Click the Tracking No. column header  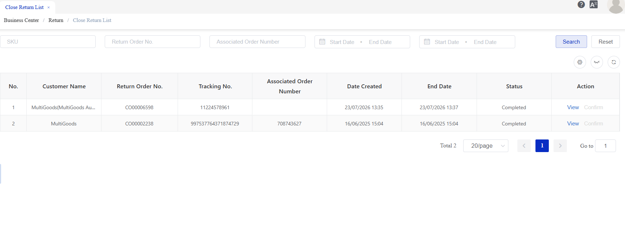tap(215, 86)
